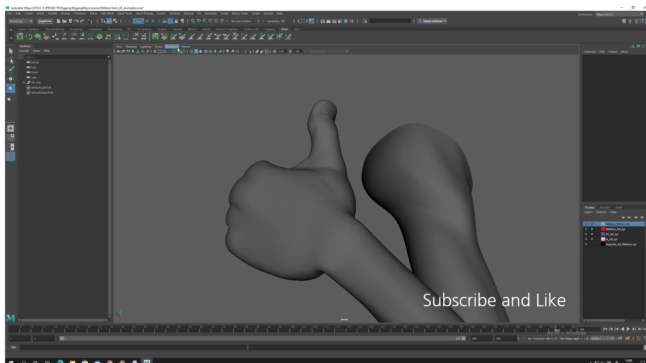This screenshot has width=646, height=363.
Task: Activate the Lasso select tool
Action: coord(11,60)
